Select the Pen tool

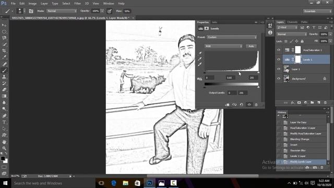(x=4, y=116)
